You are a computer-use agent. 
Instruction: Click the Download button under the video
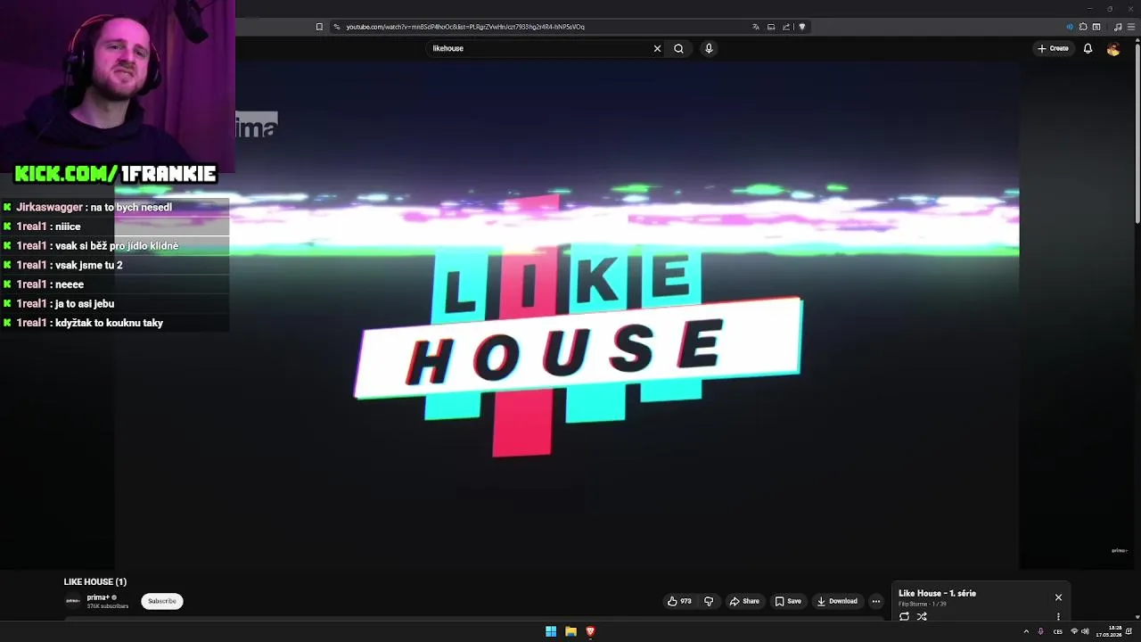pyautogui.click(x=837, y=601)
